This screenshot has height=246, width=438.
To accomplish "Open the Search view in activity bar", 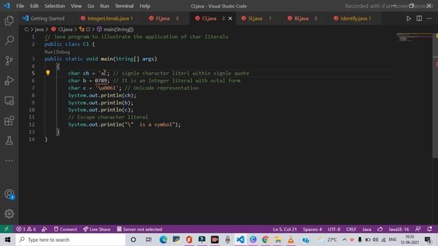I will coord(9,40).
